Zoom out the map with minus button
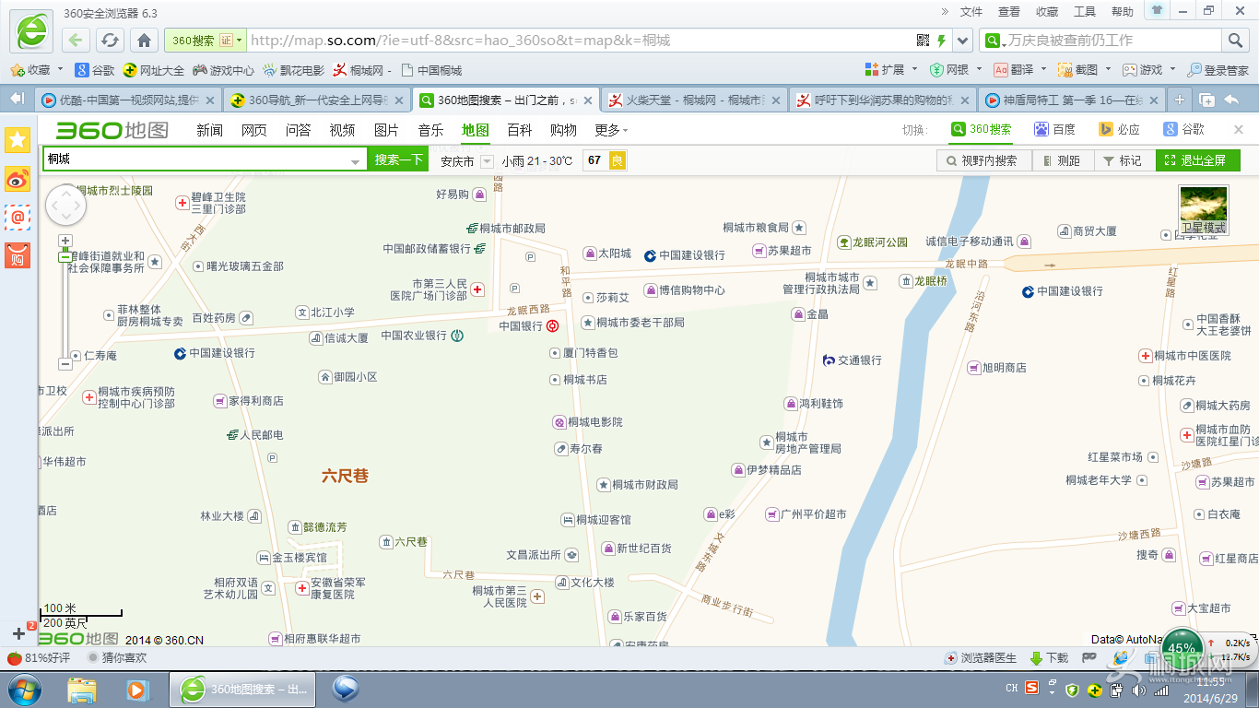The width and height of the screenshot is (1259, 708). coord(65,363)
